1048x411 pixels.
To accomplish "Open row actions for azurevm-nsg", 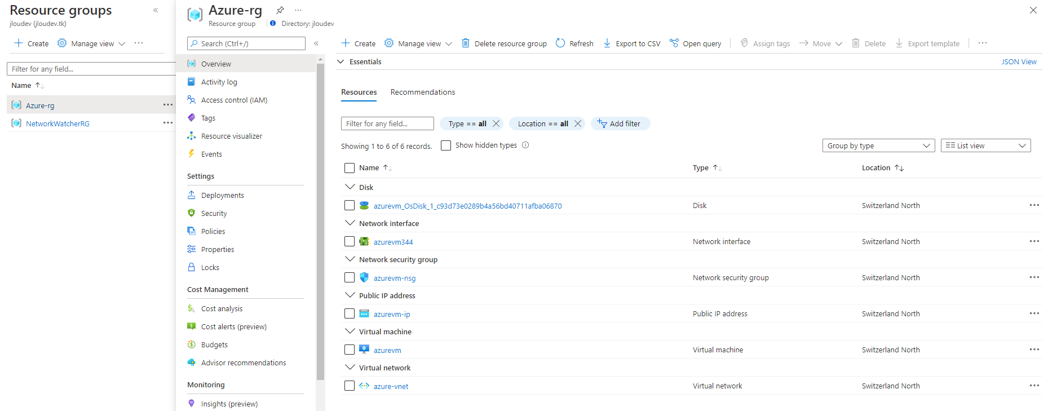I will (x=1034, y=277).
